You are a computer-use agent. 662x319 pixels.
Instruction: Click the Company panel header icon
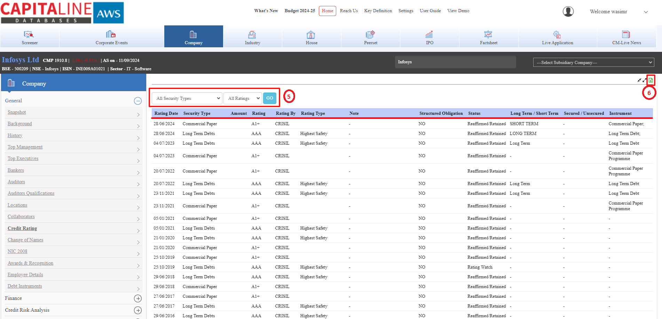tap(11, 83)
